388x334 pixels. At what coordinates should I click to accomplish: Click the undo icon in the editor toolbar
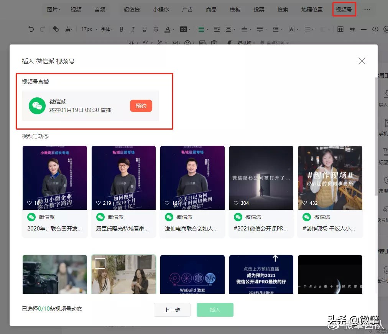31,29
